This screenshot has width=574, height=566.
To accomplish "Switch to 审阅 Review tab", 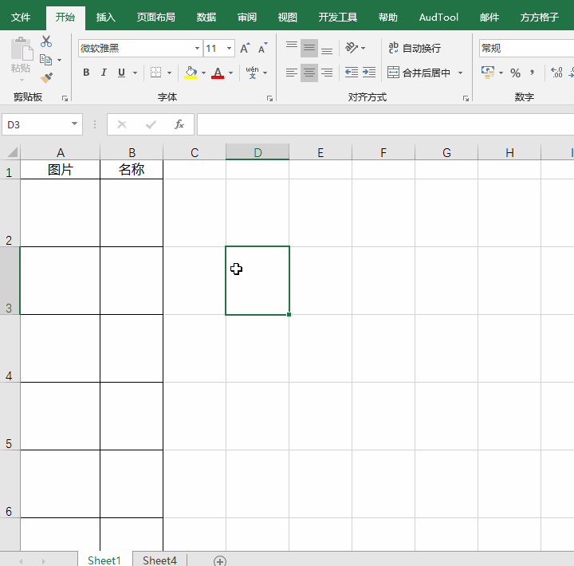I will tap(246, 18).
